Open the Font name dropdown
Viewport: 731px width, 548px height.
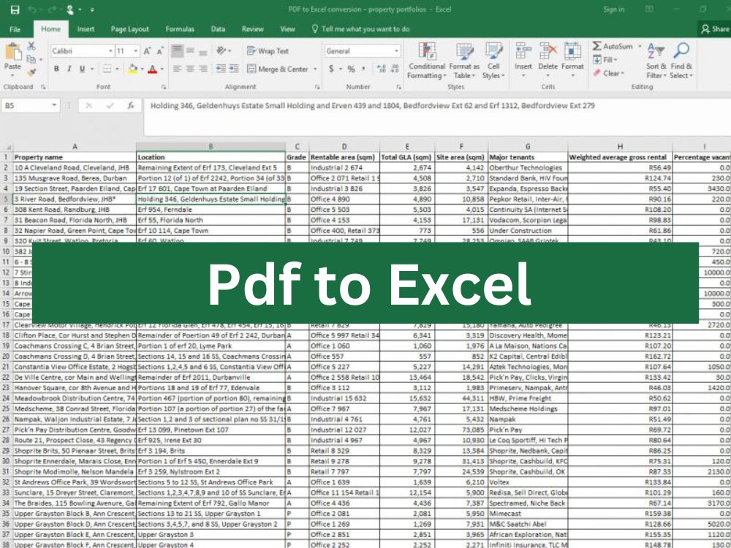pyautogui.click(x=83, y=50)
